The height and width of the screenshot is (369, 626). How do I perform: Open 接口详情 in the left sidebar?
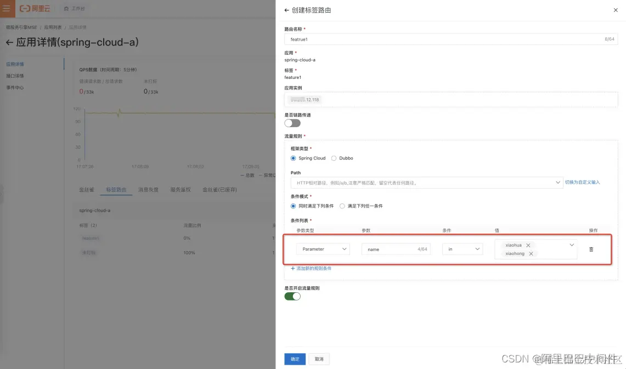[x=15, y=76]
